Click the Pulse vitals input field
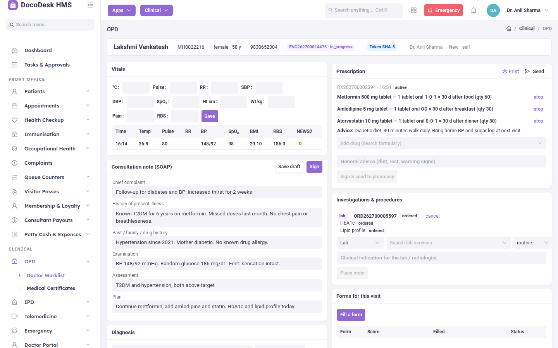This screenshot has width=558, height=348. click(183, 88)
